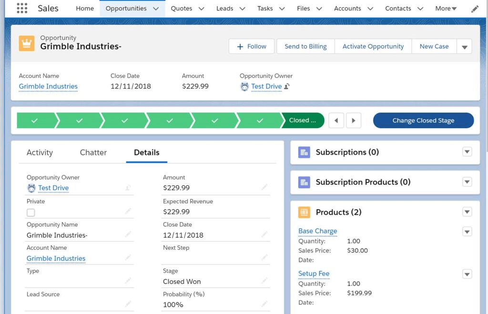Select Home in the navigation bar

84,8
